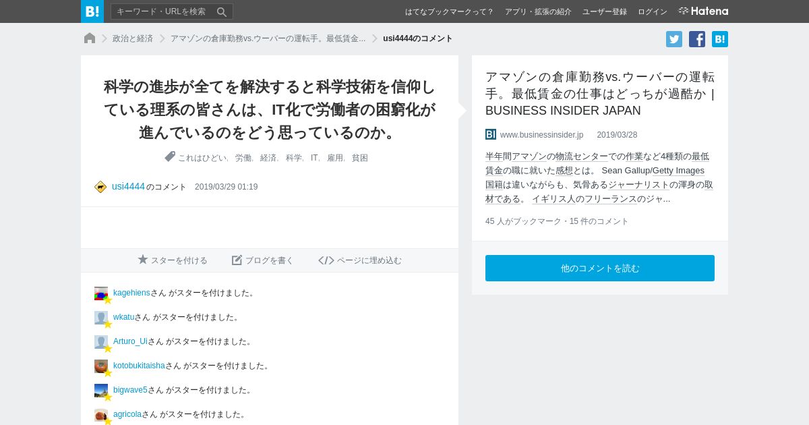This screenshot has width=809, height=425.
Task: Click the tag icon beside これはひどい
Action: click(170, 157)
